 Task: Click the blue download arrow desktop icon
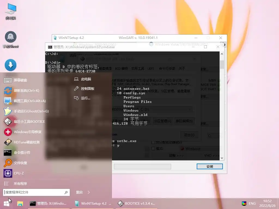point(11,65)
